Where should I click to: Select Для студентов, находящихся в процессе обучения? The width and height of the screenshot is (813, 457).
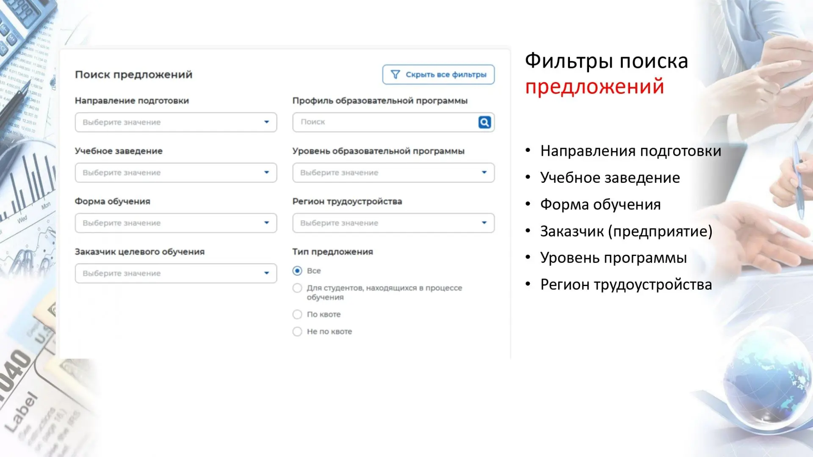pos(297,288)
